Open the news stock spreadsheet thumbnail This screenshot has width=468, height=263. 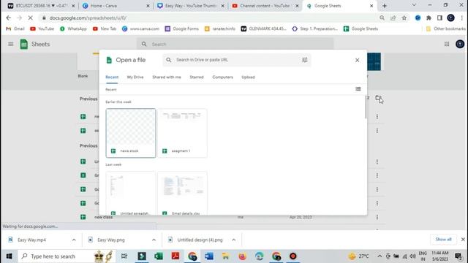(x=131, y=133)
